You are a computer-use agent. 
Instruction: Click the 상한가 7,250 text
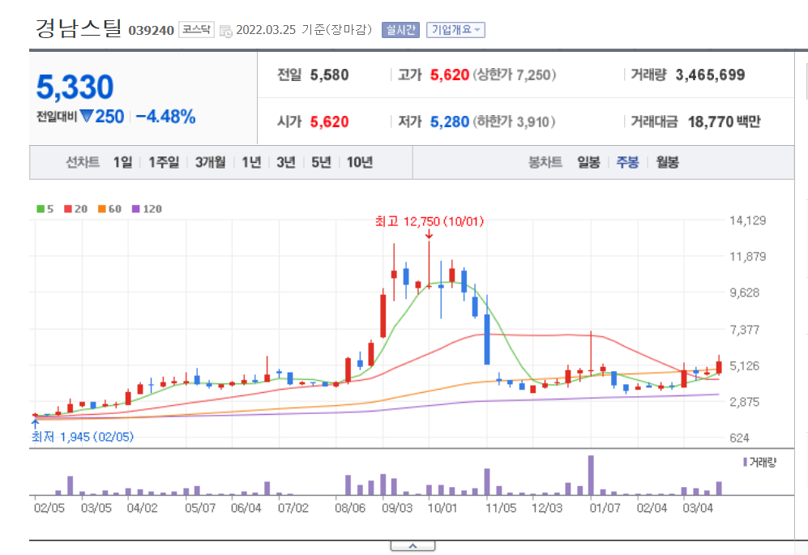point(515,75)
